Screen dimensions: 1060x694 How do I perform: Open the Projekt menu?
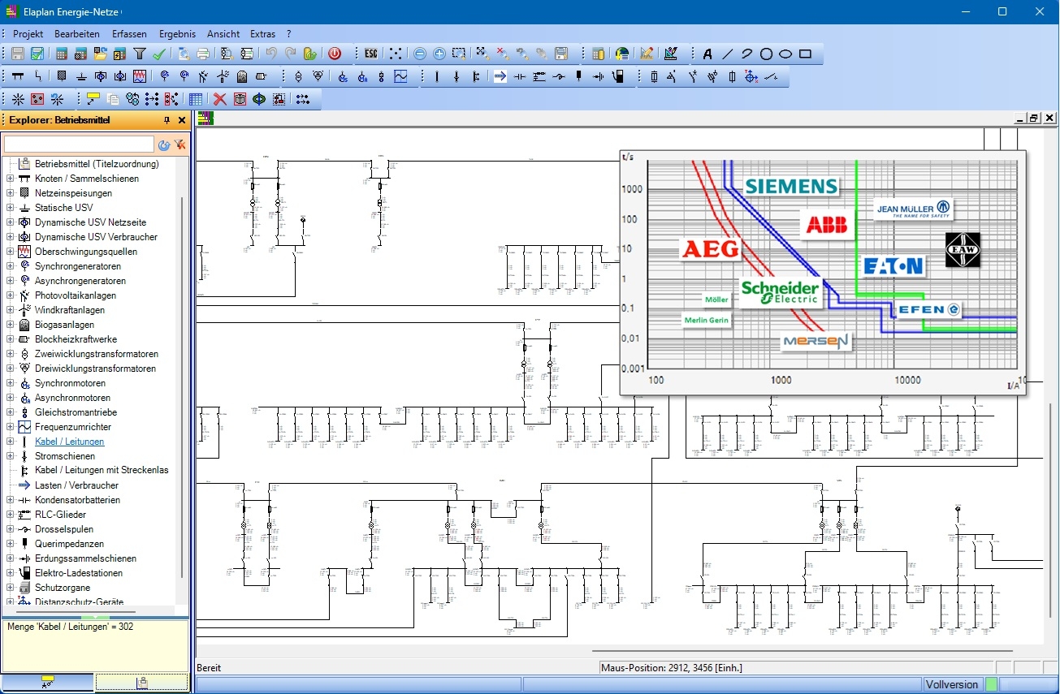28,34
